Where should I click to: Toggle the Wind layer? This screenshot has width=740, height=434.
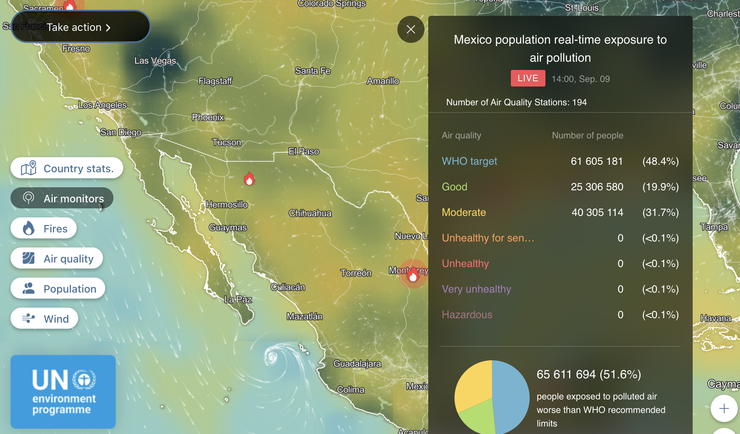click(x=45, y=319)
